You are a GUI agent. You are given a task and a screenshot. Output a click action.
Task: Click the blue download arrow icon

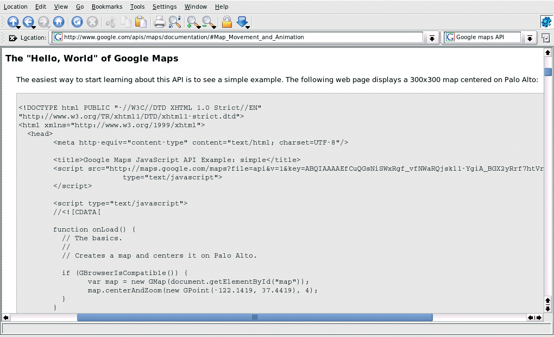click(242, 22)
